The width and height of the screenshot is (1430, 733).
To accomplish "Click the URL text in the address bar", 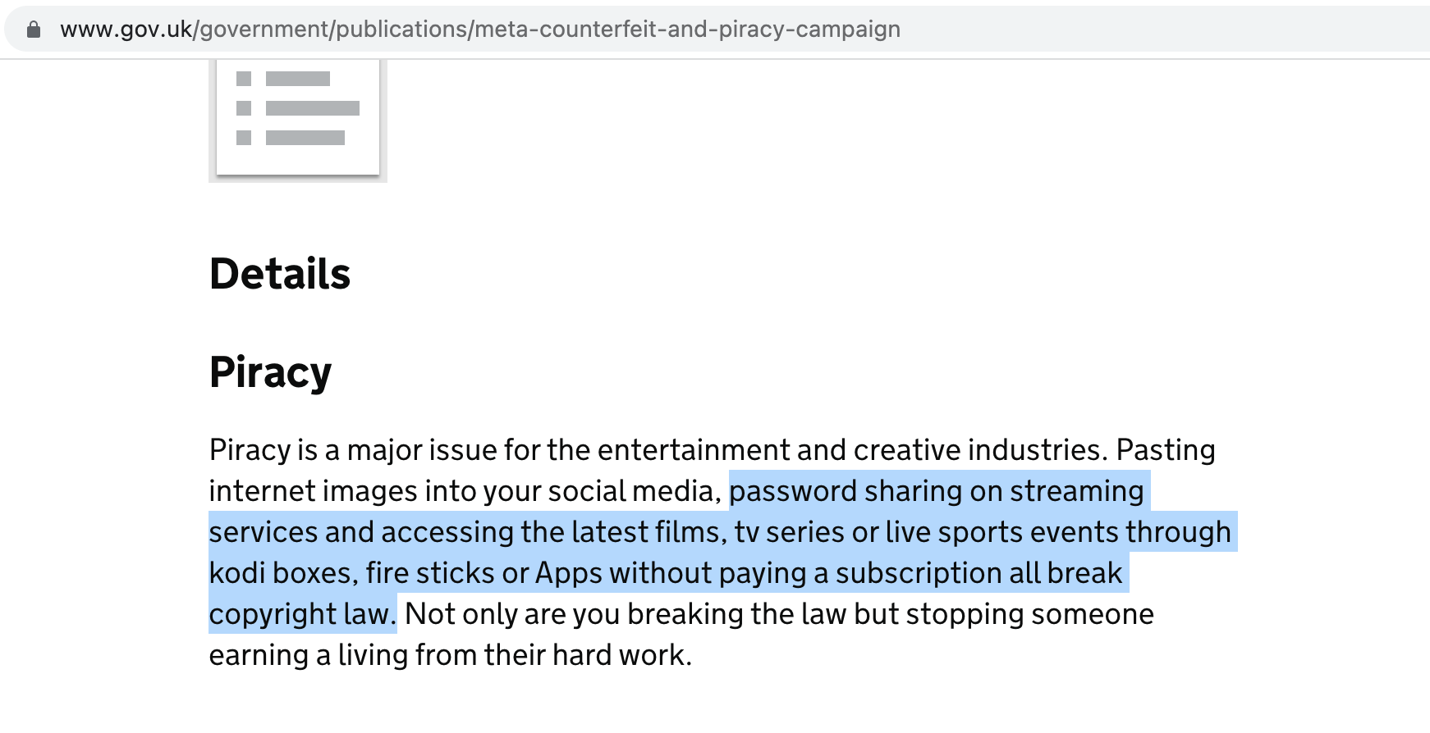I will [x=480, y=30].
